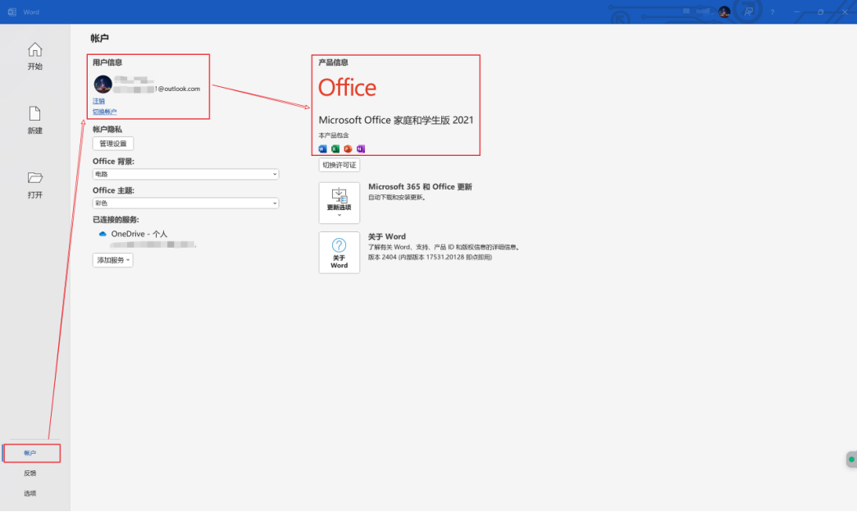Image resolution: width=857 pixels, height=512 pixels.
Task: Open the Office 背景 dropdown
Action: [x=186, y=174]
